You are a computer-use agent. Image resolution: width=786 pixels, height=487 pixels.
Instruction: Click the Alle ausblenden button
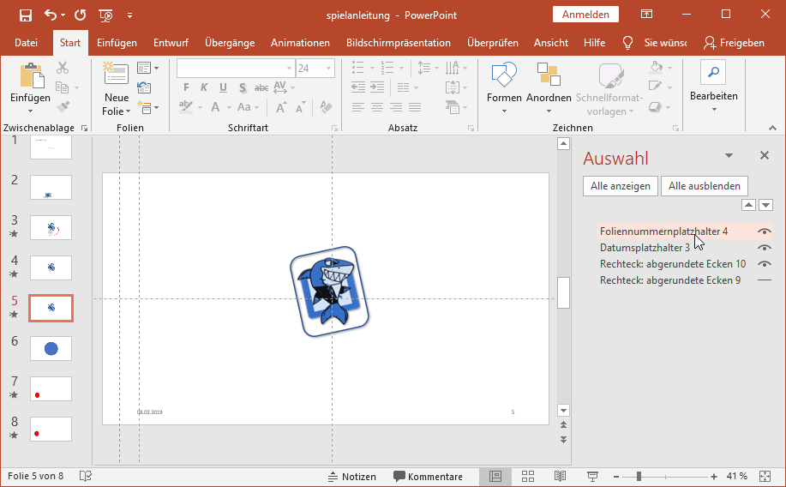click(705, 186)
